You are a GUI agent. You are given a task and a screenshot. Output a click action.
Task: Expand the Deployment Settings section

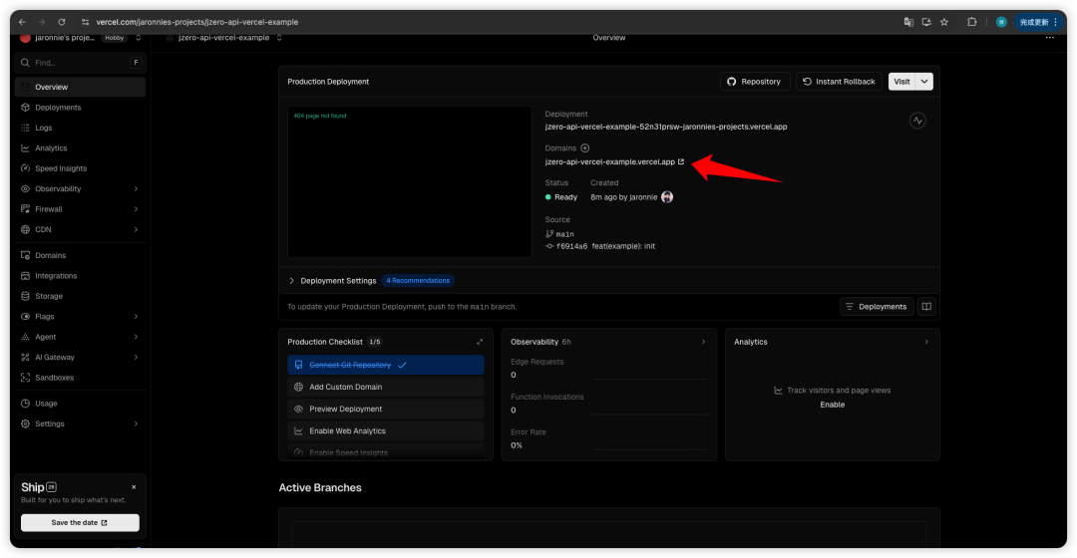tap(292, 281)
